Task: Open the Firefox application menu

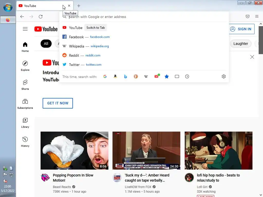Action: click(x=257, y=16)
